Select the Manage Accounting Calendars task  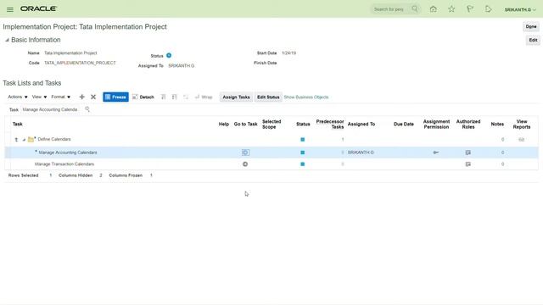coord(68,152)
